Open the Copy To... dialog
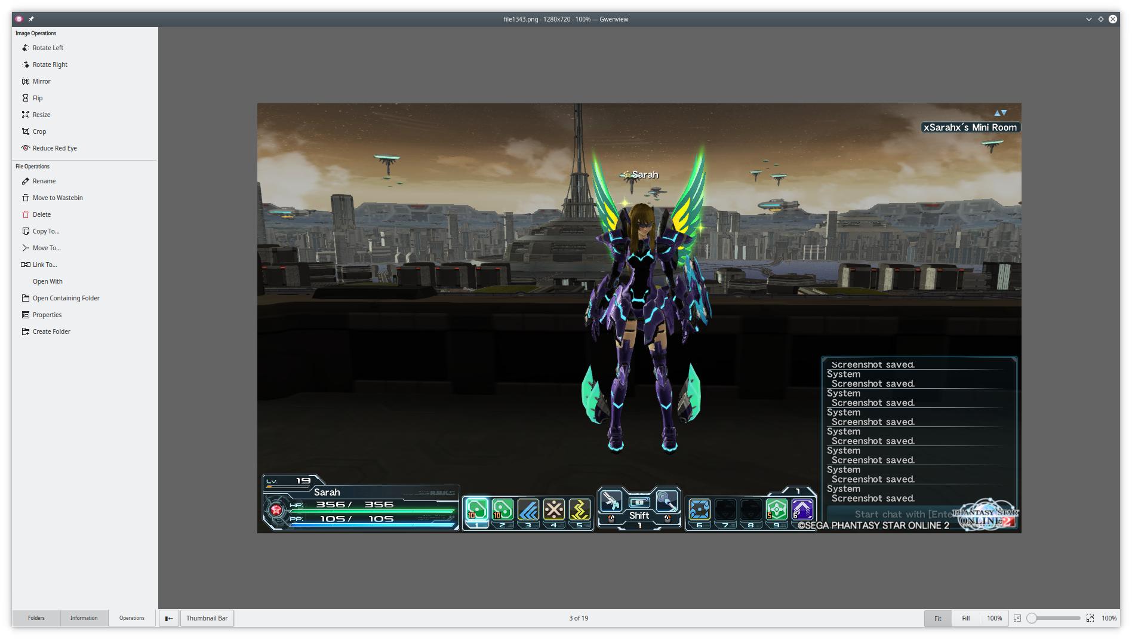The width and height of the screenshot is (1132, 639). (x=45, y=231)
